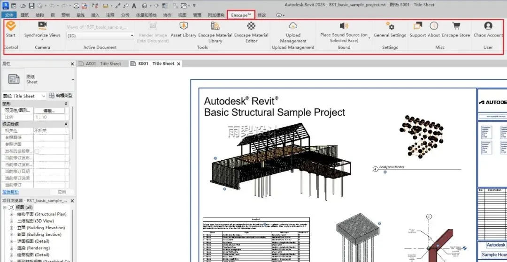Open Enscape General Settings
The height and width of the screenshot is (262, 507).
[390, 25]
